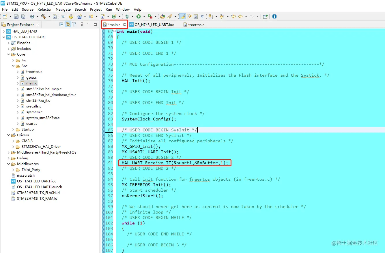This screenshot has height=253, width=385.
Task: Toggle Link with Editor in Project Explorer
Action: click(x=68, y=24)
